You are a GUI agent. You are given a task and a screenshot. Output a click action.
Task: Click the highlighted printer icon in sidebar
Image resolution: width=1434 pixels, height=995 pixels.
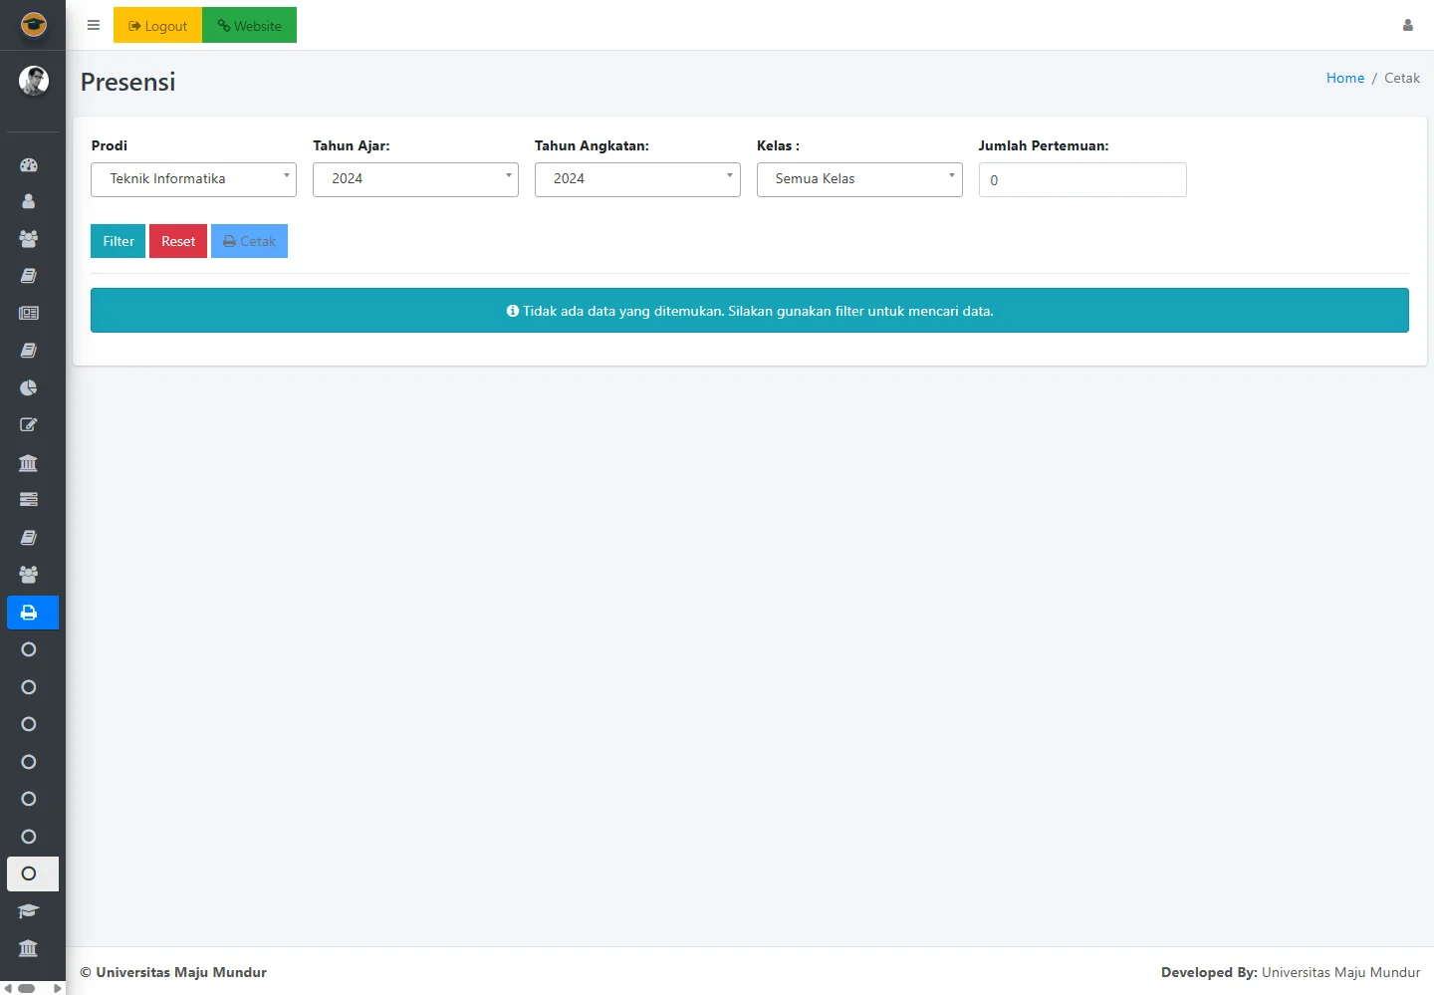pos(30,613)
